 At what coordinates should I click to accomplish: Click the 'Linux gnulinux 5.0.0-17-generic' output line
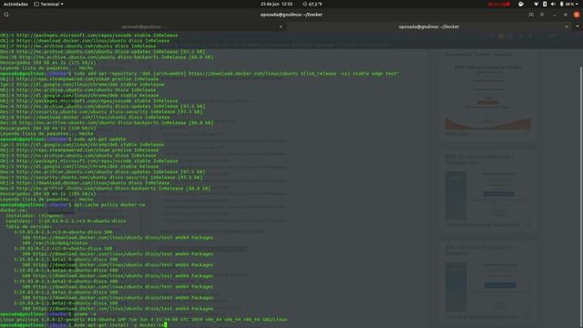(x=144, y=320)
